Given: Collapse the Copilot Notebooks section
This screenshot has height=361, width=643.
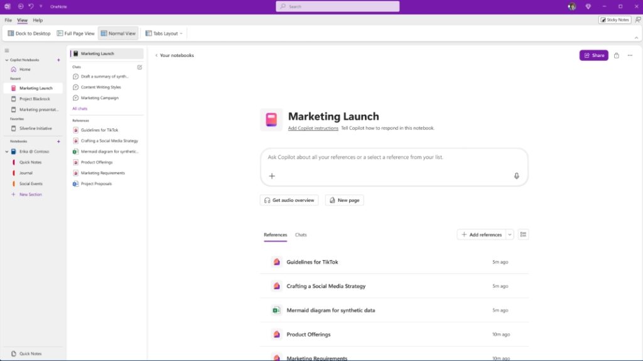Looking at the screenshot, I should pyautogui.click(x=6, y=60).
